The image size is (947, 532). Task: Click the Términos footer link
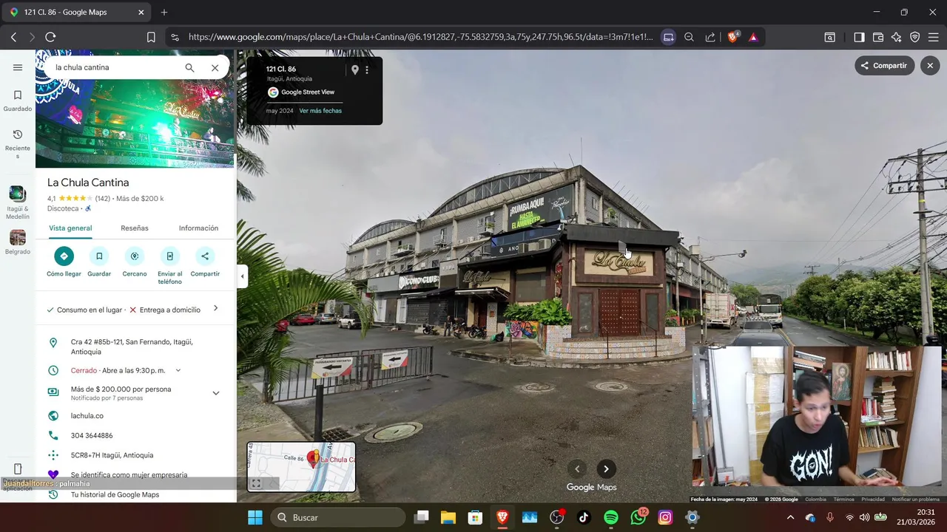(843, 499)
